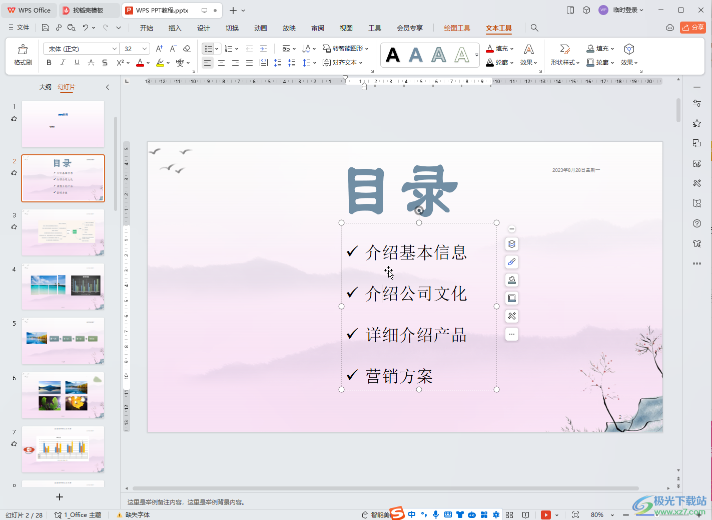Open the 文件 File menu
The height and width of the screenshot is (520, 712).
point(19,28)
